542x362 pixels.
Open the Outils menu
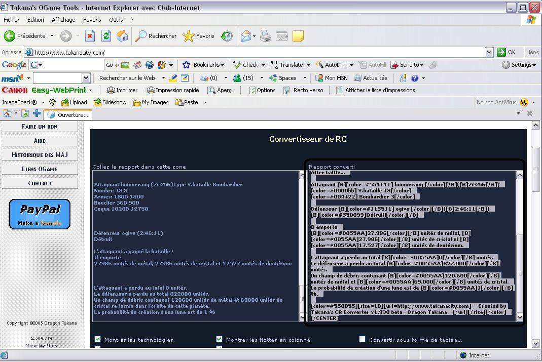coord(116,20)
